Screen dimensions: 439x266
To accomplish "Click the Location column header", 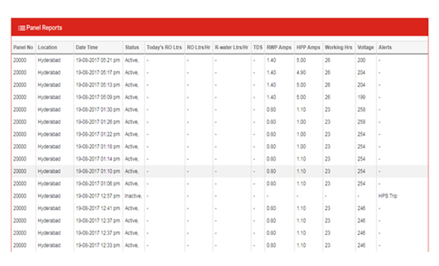I will pos(48,47).
